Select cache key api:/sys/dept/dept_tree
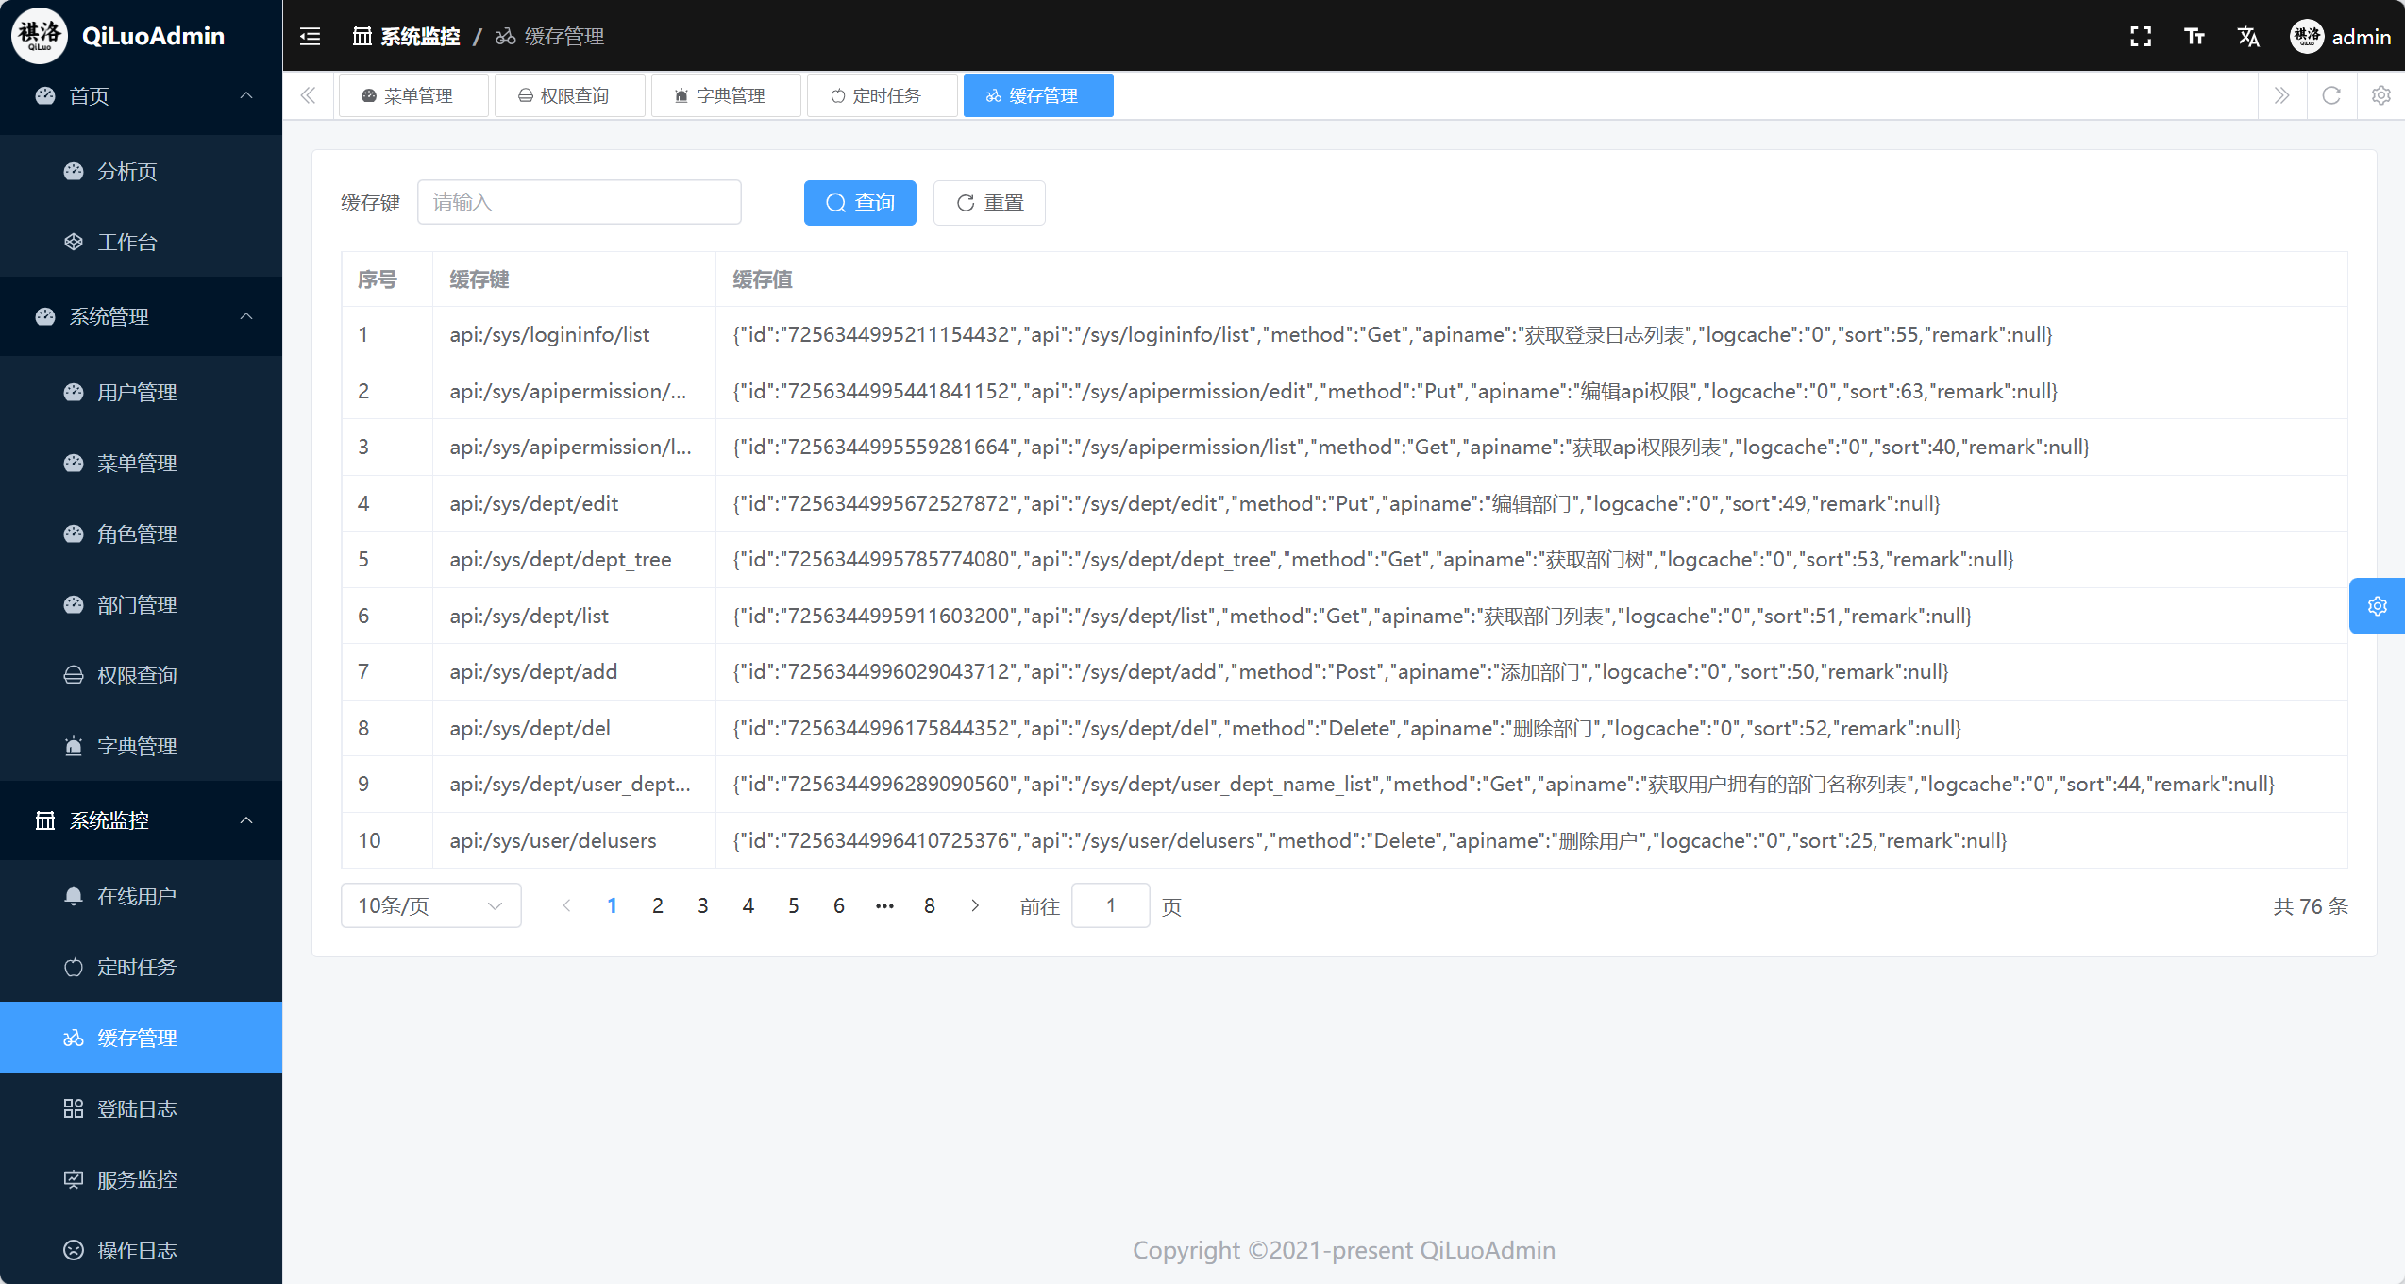This screenshot has height=1284, width=2405. click(x=561, y=559)
